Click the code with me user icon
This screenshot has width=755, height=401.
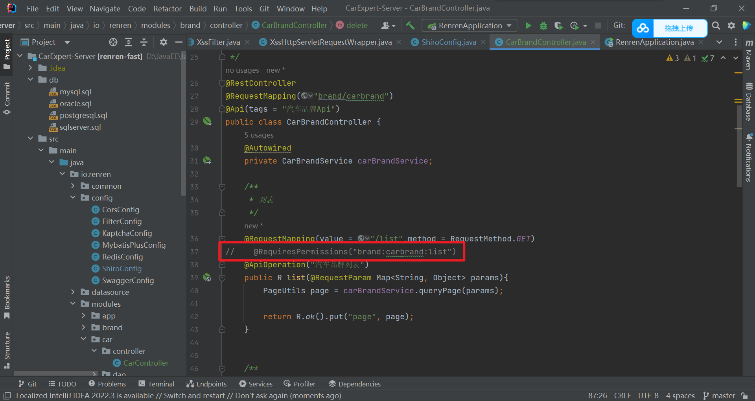coord(388,26)
